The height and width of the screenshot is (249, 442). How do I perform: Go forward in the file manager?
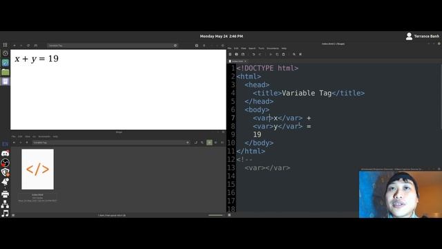coord(20,142)
